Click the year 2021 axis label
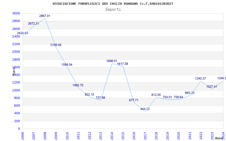 190,136
